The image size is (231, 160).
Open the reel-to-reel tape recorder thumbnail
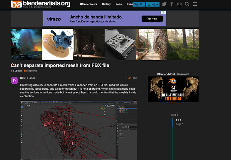(x=120, y=44)
